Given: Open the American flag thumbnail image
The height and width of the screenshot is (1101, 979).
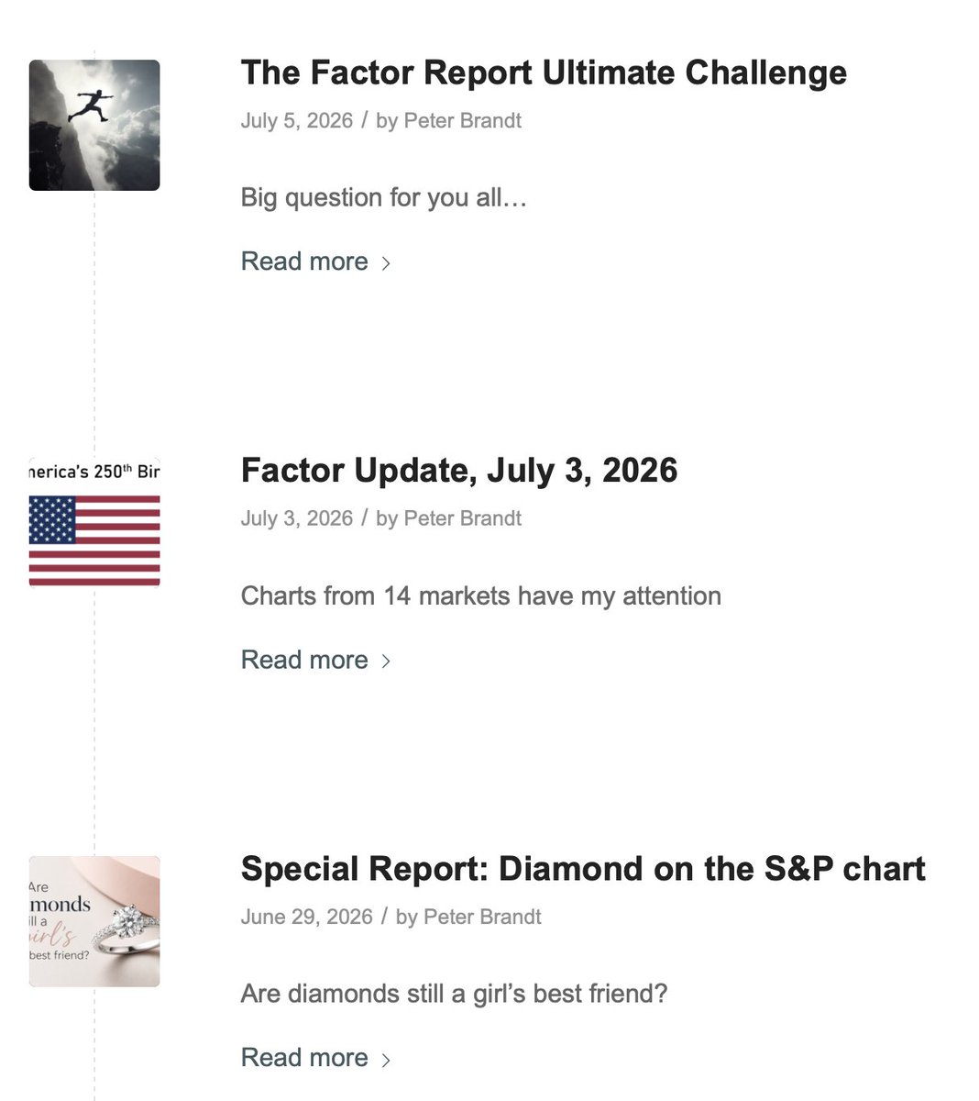Looking at the screenshot, I should [94, 522].
